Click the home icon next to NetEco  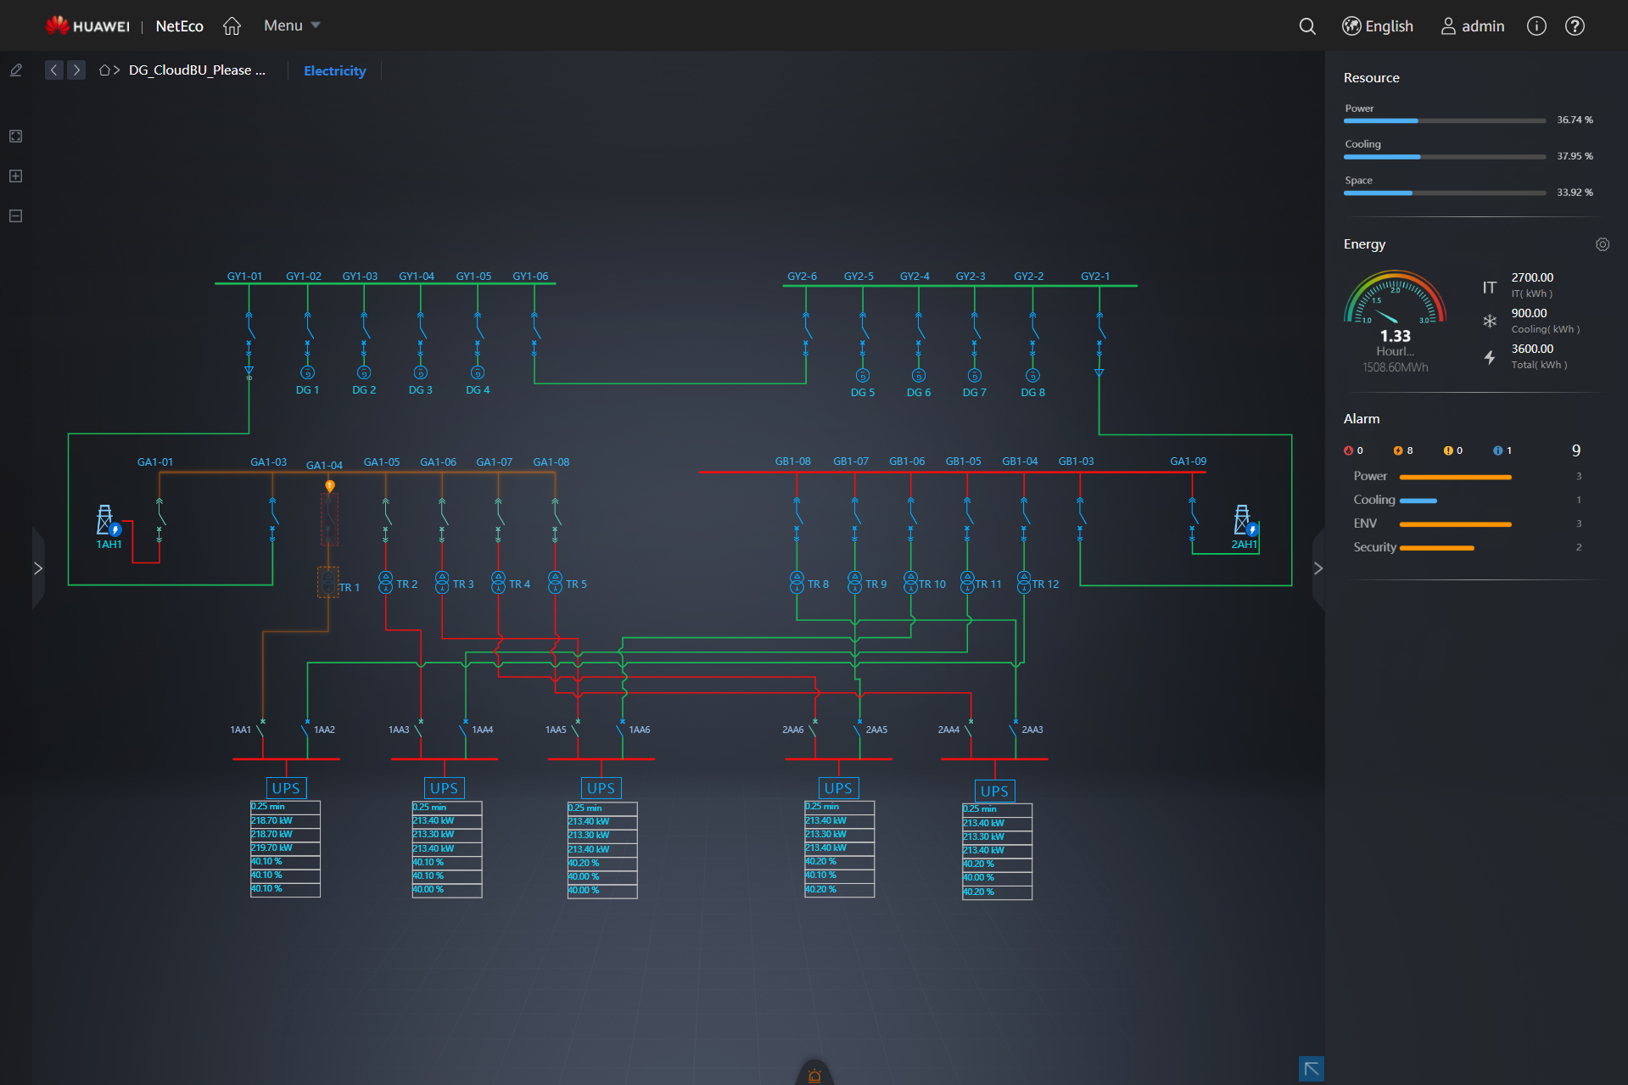point(232,25)
